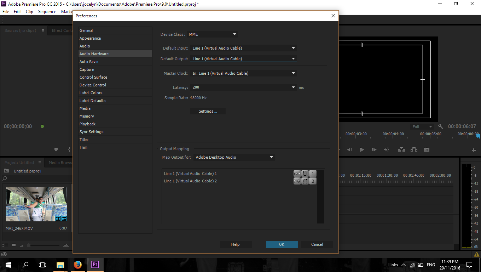This screenshot has height=272, width=481.
Task: Click the Export Frame camera icon
Action: point(427,150)
